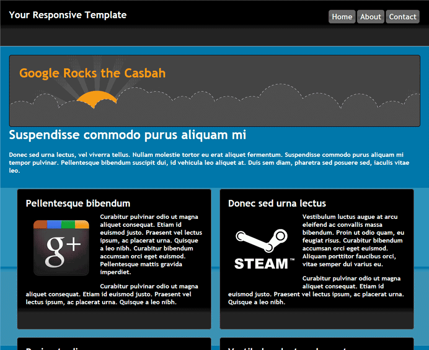The width and height of the screenshot is (429, 350).
Task: Select the Google Rocks the Casbah heading
Action: (x=93, y=73)
